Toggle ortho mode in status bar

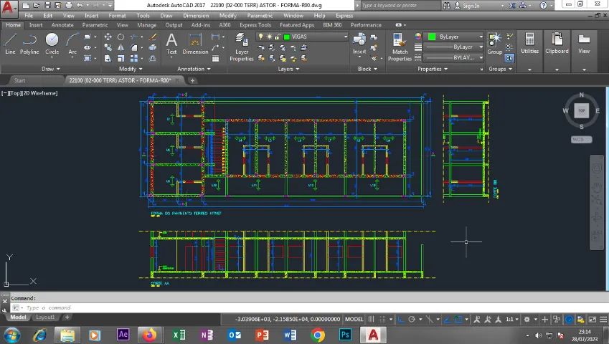(401, 320)
